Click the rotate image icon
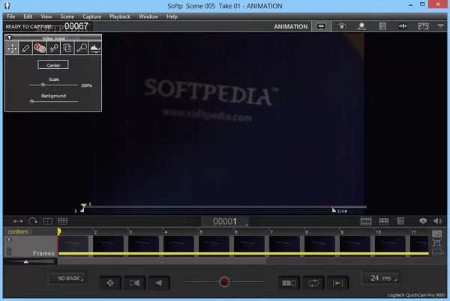 pos(33,221)
